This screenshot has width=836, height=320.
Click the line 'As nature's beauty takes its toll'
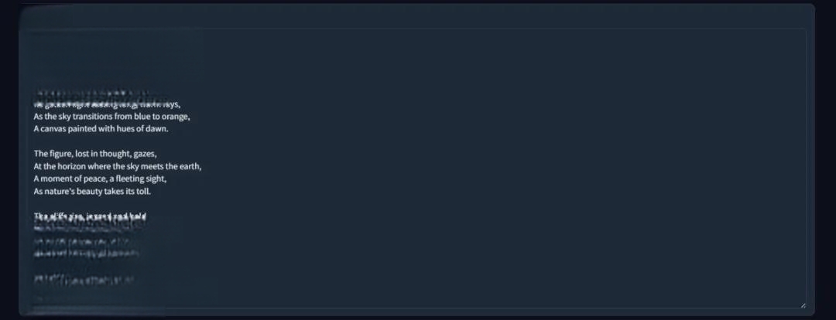pyautogui.click(x=92, y=191)
